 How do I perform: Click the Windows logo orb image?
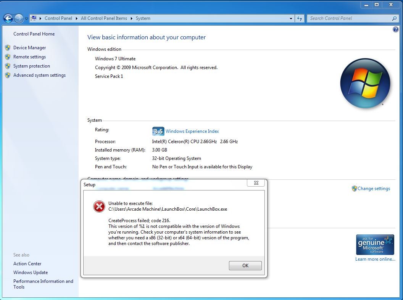(365, 83)
